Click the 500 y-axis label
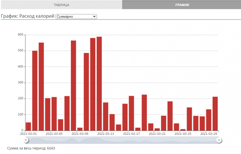Viewport: 241px width, 154px height. (21, 51)
